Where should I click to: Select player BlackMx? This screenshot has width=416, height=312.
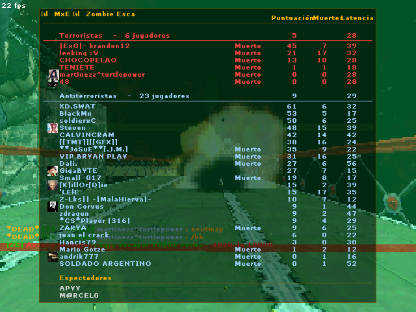(75, 114)
